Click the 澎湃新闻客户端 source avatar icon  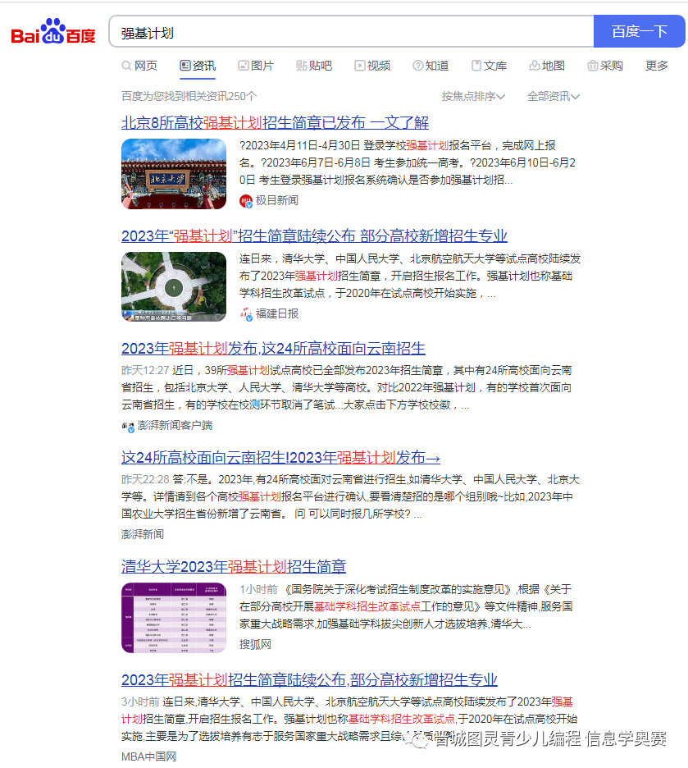[x=128, y=426]
